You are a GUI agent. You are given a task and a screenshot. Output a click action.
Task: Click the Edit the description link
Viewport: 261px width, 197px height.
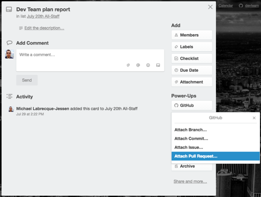pos(44,28)
